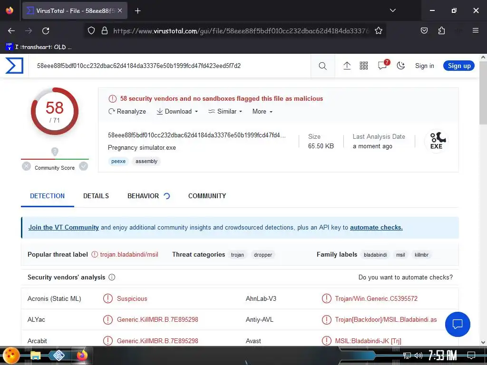Click AhnLab-V3 Trojan/Win.Generic.C5395572 result
This screenshot has height=365, width=487.
[x=376, y=298]
